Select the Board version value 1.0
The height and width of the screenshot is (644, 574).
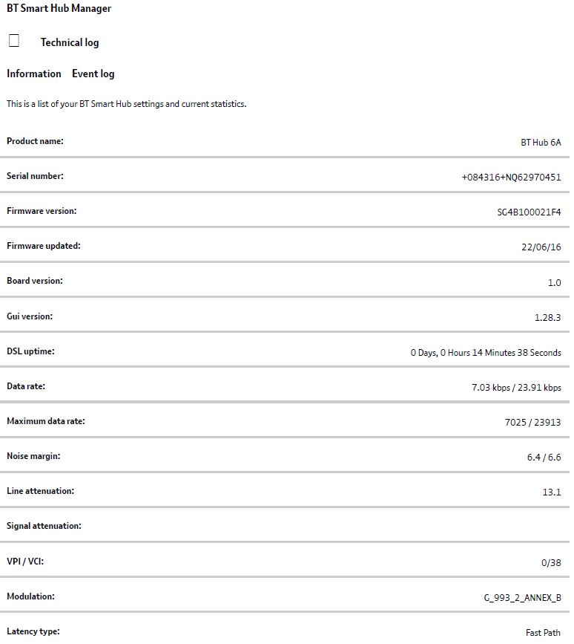tap(553, 282)
